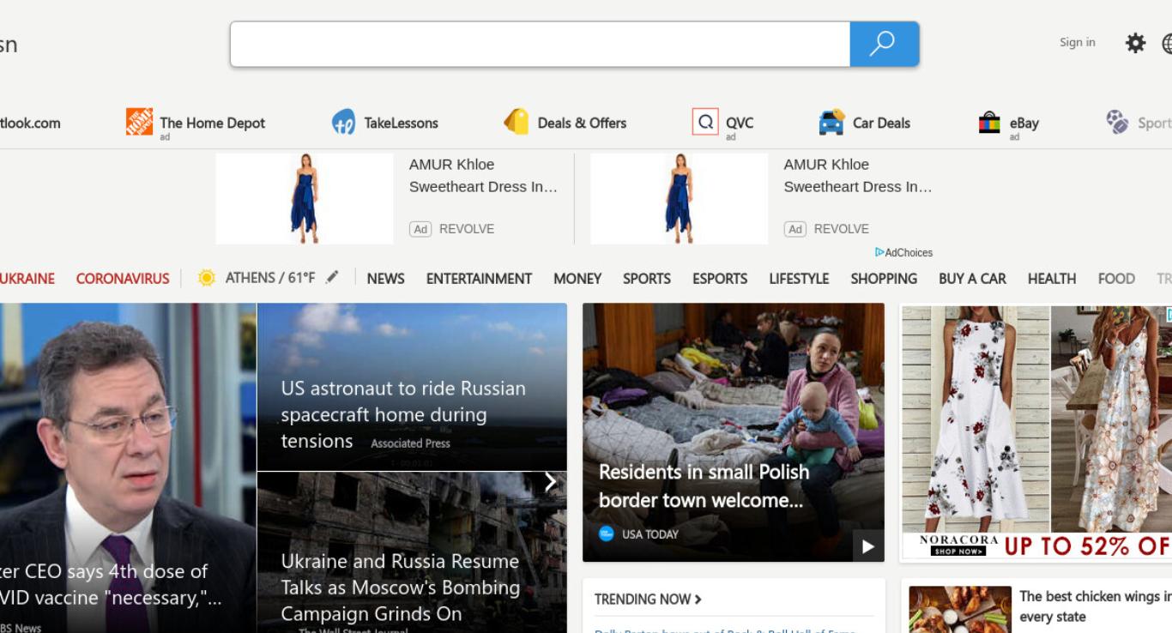Click the AdChoices triangle icon
The image size is (1172, 633).
(879, 252)
